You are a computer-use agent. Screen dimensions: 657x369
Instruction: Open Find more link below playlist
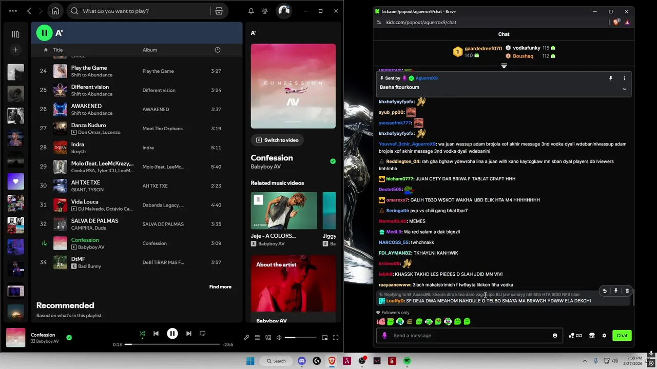220,286
